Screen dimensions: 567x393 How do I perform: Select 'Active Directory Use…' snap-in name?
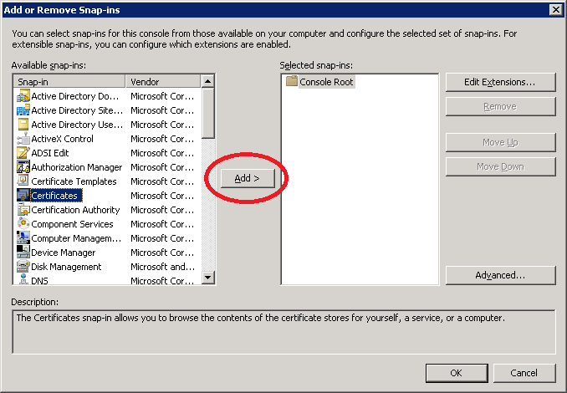tap(77, 125)
